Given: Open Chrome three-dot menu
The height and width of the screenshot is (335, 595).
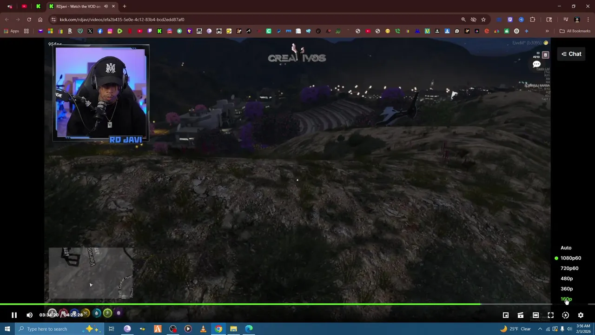Looking at the screenshot, I should 588,20.
